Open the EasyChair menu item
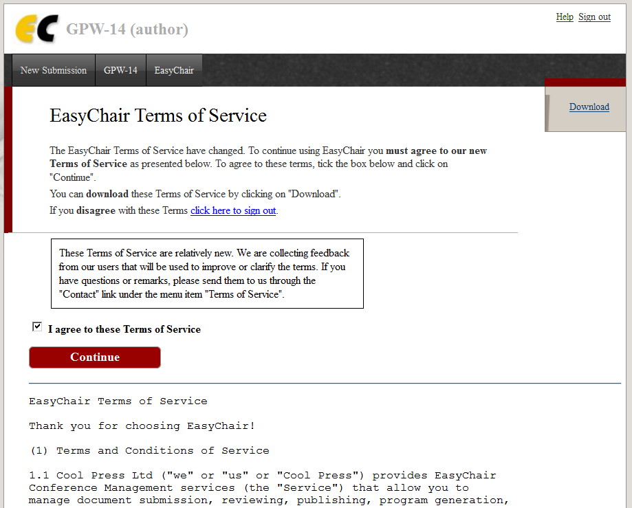 (174, 71)
